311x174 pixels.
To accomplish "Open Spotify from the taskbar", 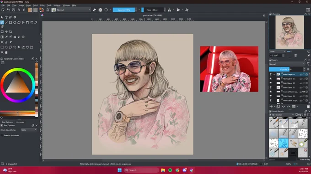I will click(x=170, y=170).
